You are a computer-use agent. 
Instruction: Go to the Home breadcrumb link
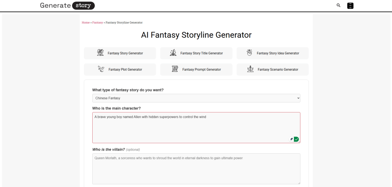click(x=86, y=23)
